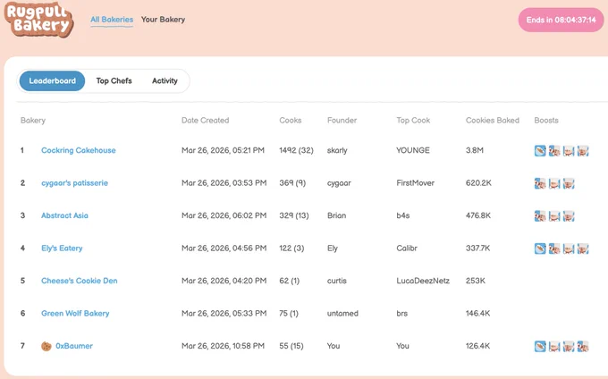Go to Your Bakery page

(163, 20)
